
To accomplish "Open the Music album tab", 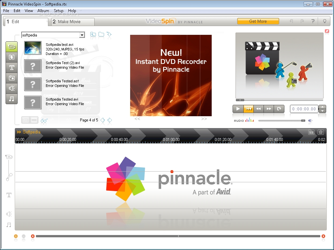I will pos(11,99).
